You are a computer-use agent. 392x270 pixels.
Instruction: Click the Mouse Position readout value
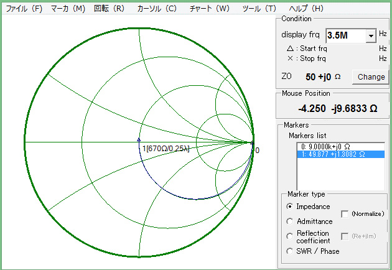337,109
